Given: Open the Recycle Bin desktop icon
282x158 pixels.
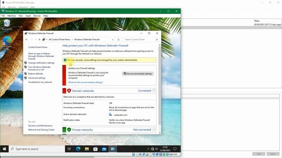Looking at the screenshot, I should [x=7, y=25].
